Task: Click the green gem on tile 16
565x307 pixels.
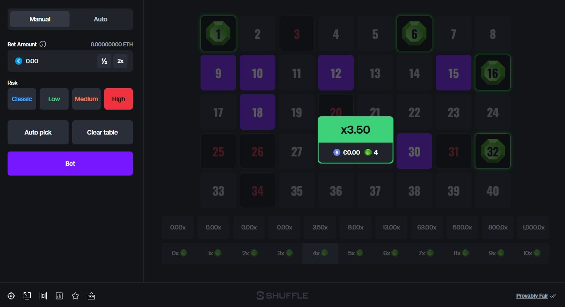Action: pyautogui.click(x=492, y=73)
